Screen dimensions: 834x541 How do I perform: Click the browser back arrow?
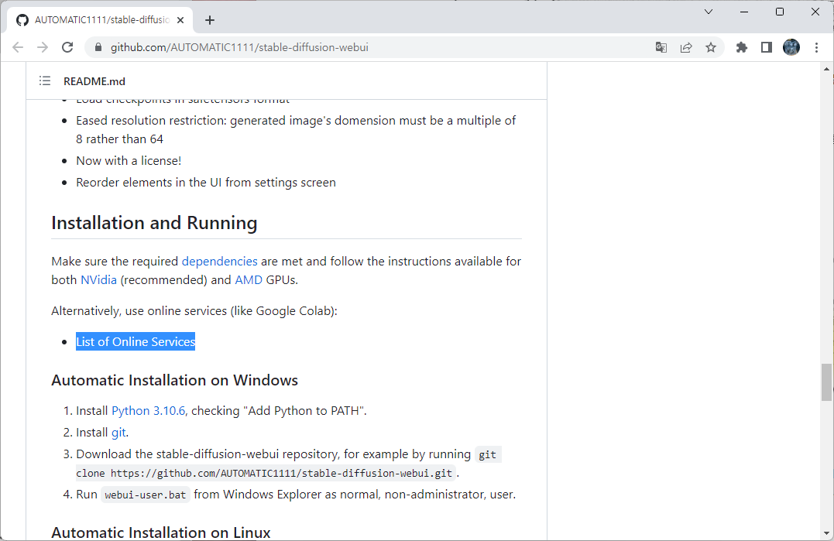[18, 47]
